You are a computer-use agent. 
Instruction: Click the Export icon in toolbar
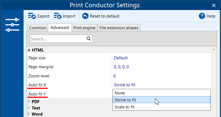coord(32,16)
